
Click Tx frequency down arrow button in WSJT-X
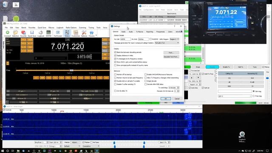click(198, 77)
